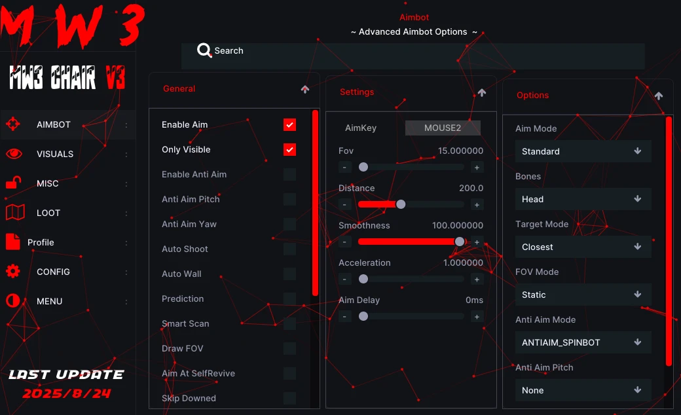Enable the Draw FOV checkbox
Screen dimensions: 681x415
coord(289,349)
